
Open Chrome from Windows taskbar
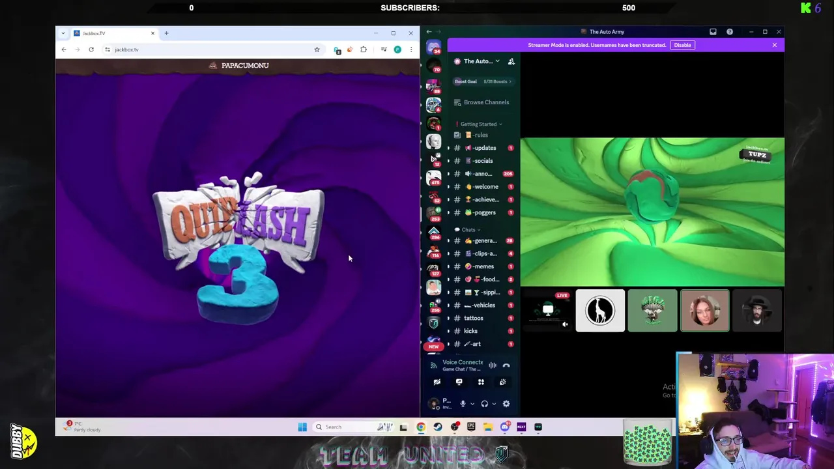421,427
